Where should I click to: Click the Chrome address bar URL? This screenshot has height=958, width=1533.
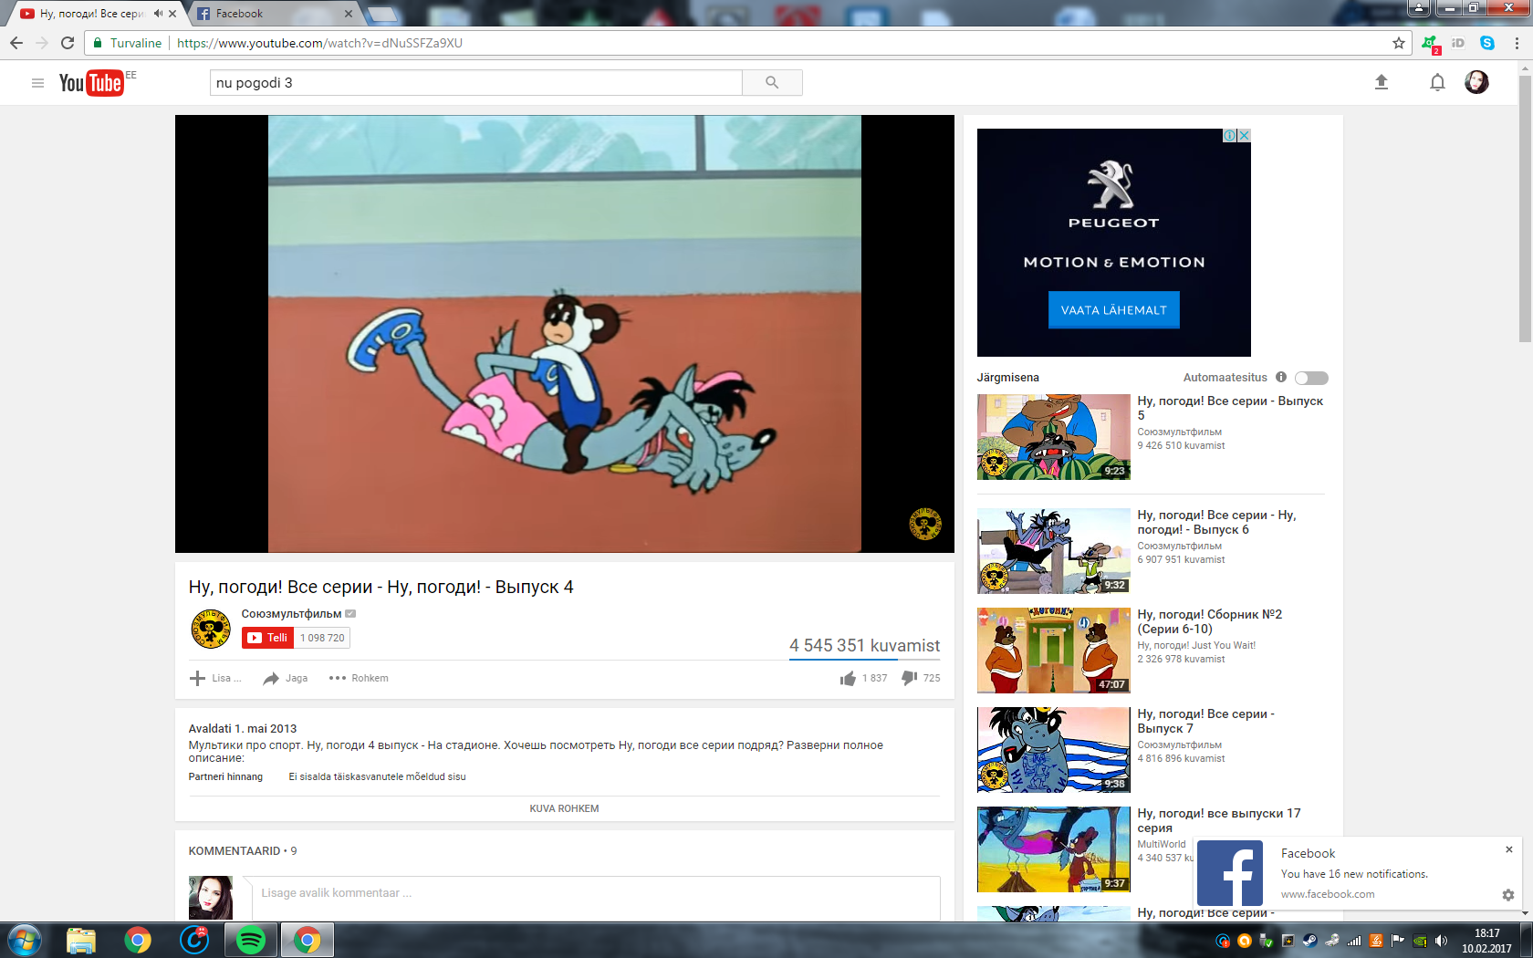tap(319, 43)
